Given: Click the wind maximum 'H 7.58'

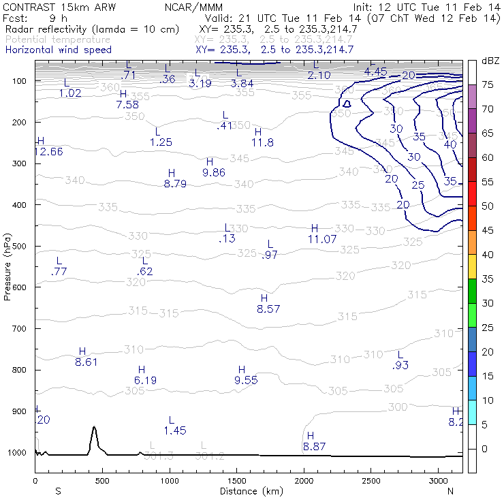Looking at the screenshot, I should pos(127,99).
